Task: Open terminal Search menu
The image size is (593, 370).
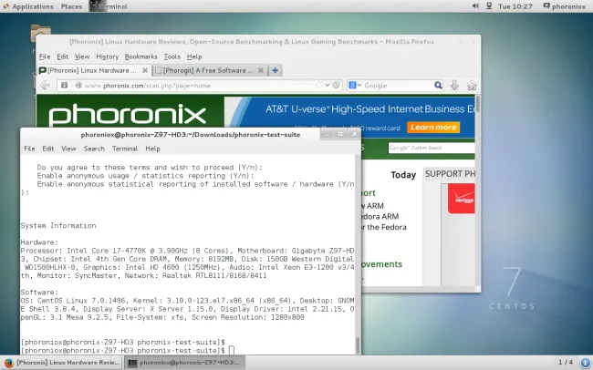Action: (94, 149)
